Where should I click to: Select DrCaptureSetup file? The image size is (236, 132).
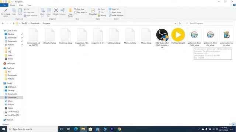[50, 36]
